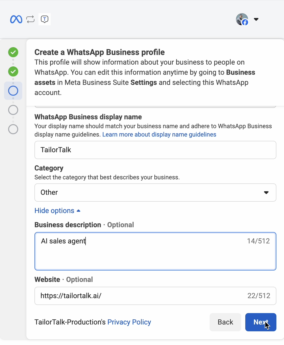Select the fourth step circle

(13, 110)
